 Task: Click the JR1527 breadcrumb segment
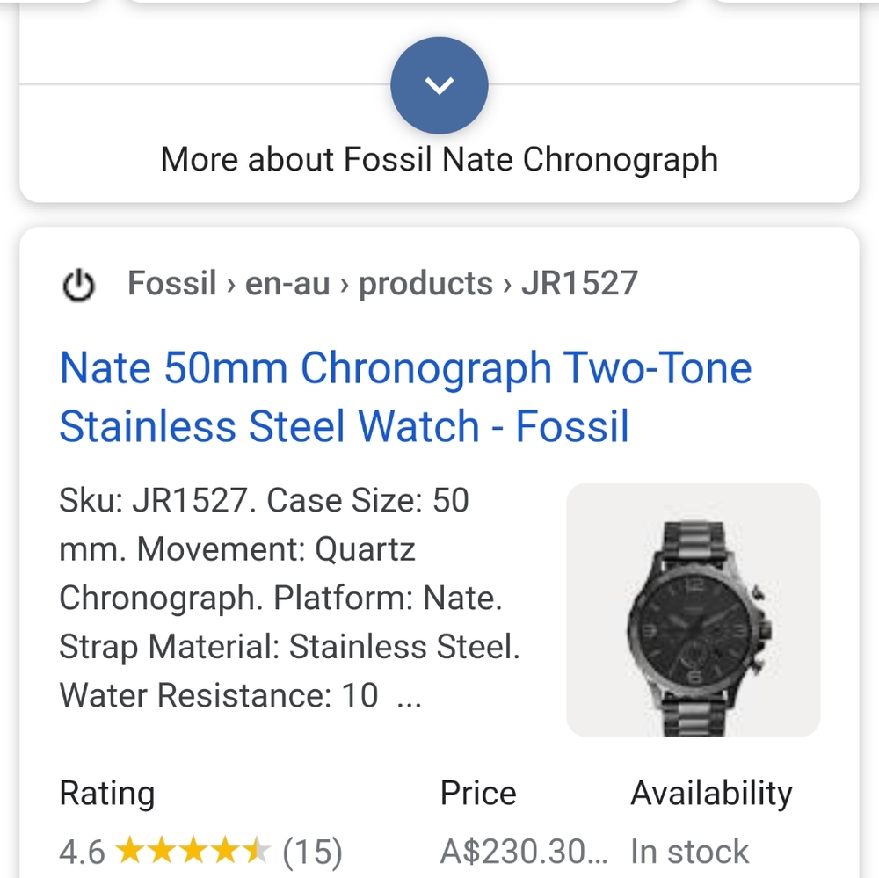[x=580, y=283]
